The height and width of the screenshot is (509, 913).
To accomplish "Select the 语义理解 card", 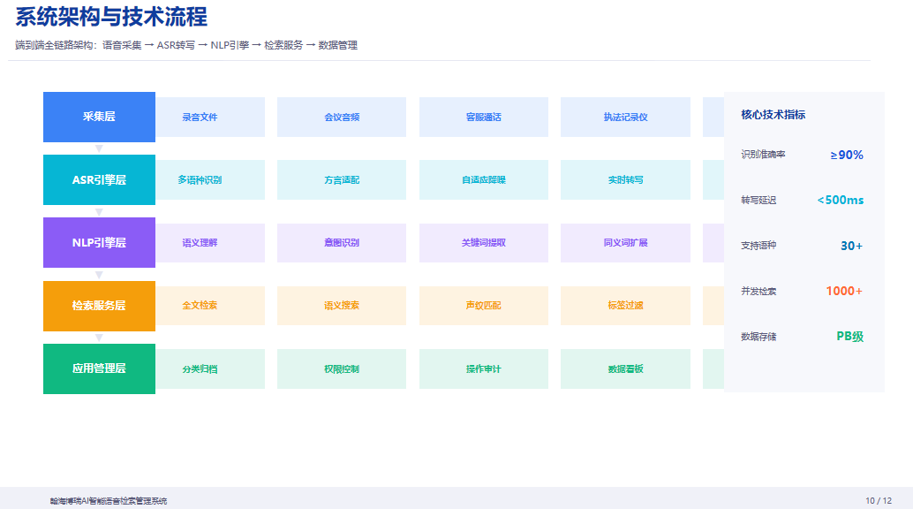I will click(x=210, y=242).
